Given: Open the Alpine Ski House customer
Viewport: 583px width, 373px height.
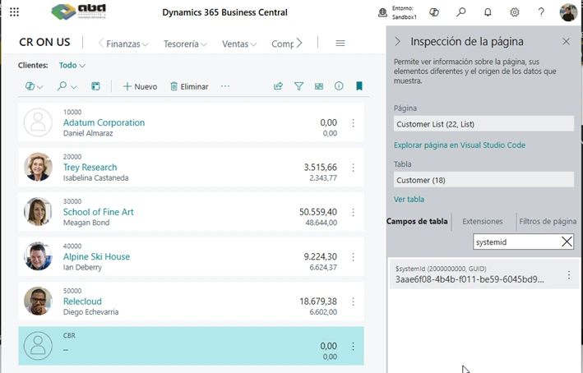Looking at the screenshot, I should click(x=96, y=256).
